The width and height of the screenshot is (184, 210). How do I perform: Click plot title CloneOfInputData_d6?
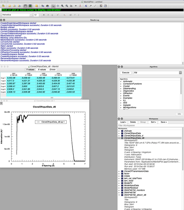(x=44, y=107)
